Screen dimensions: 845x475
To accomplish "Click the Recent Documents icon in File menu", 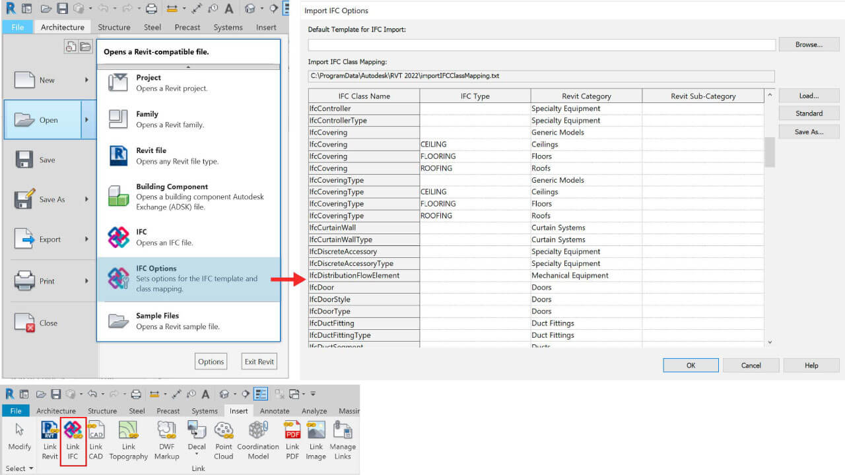I will tap(71, 47).
